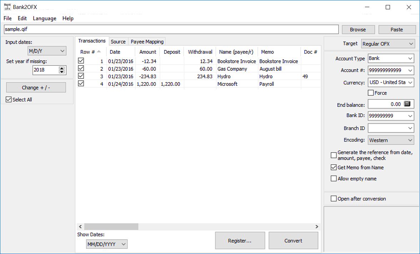Enable Generate the reference from date checkbox
The image size is (420, 254).
[x=334, y=155]
